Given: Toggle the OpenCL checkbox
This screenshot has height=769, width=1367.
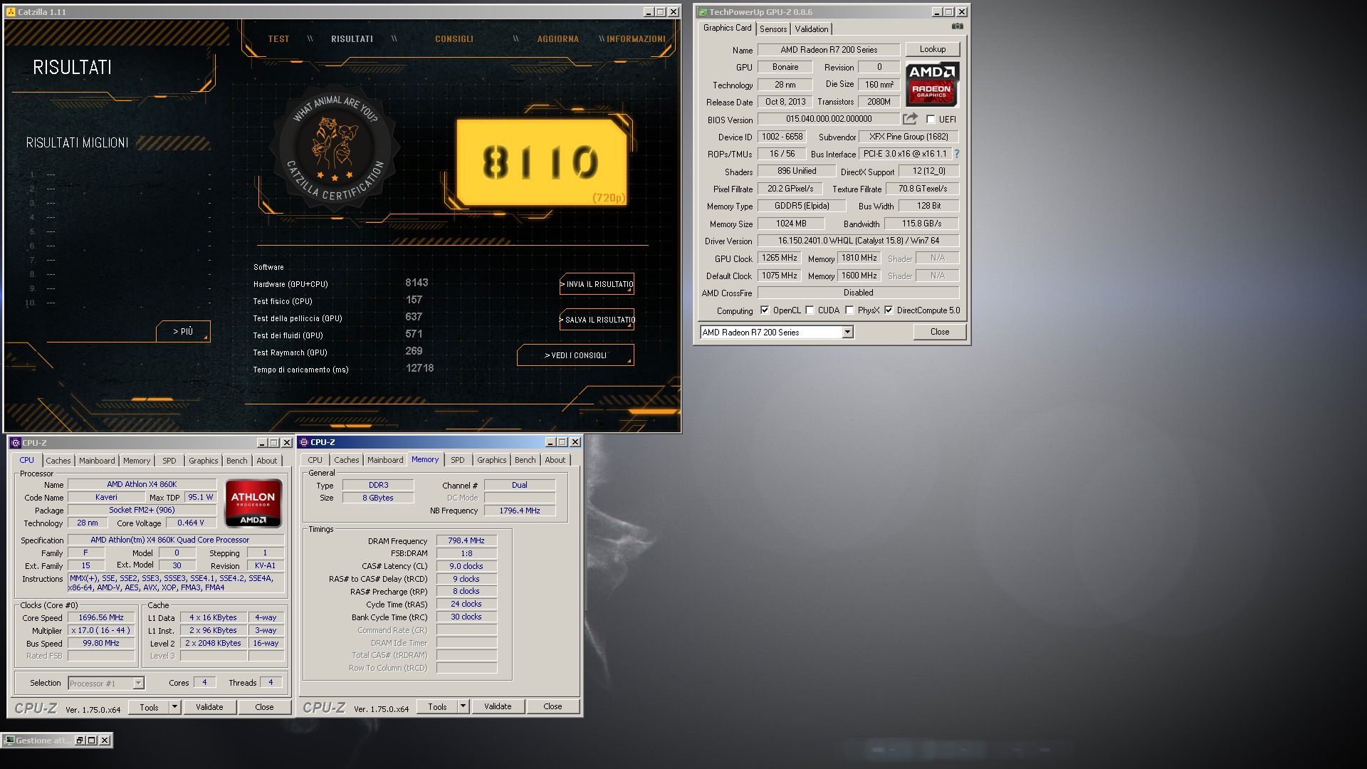Looking at the screenshot, I should click(765, 310).
